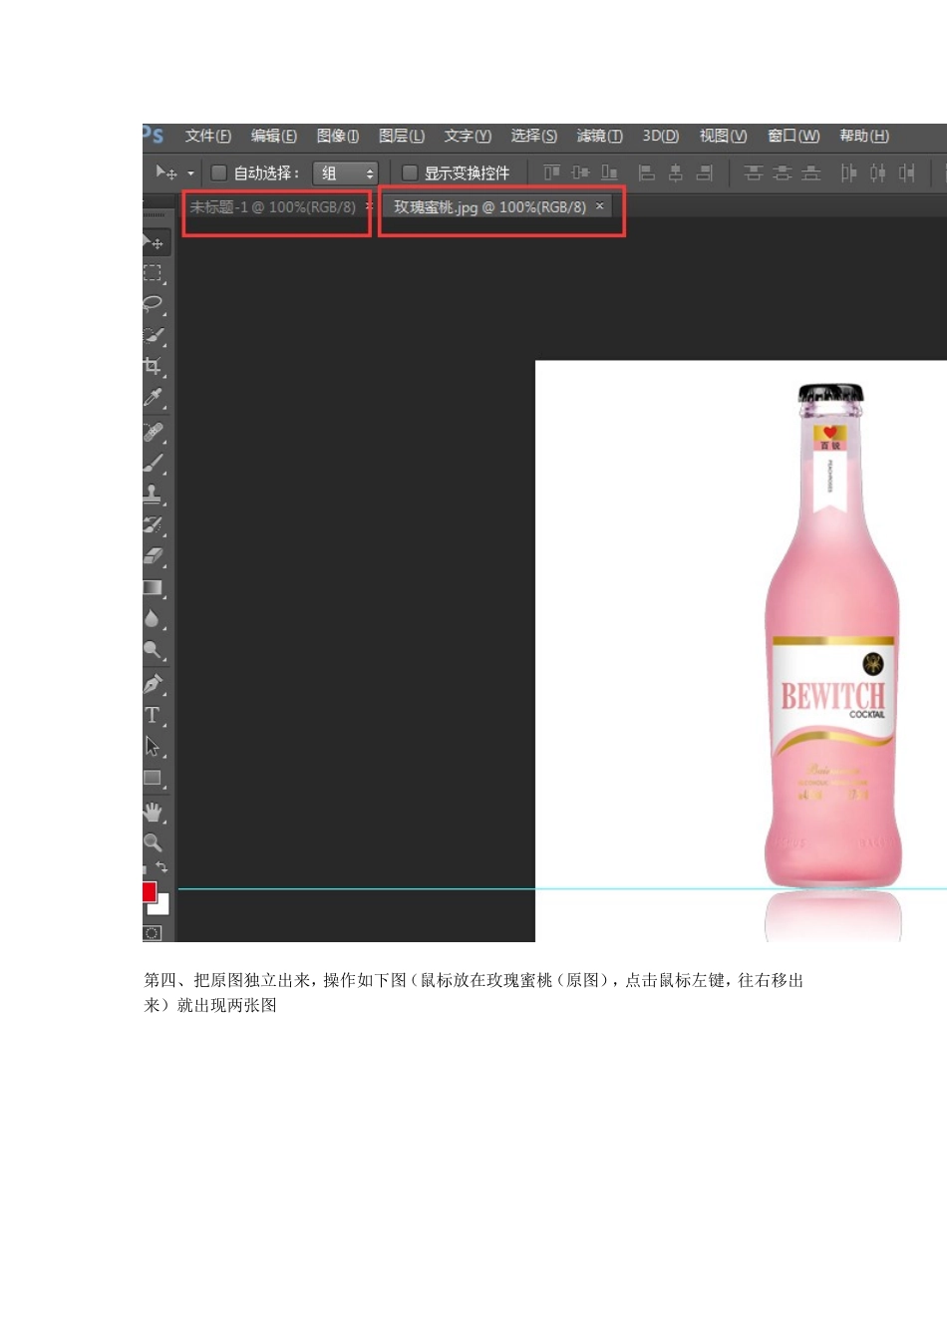
Task: Select the Quick Selection tool
Action: click(153, 335)
